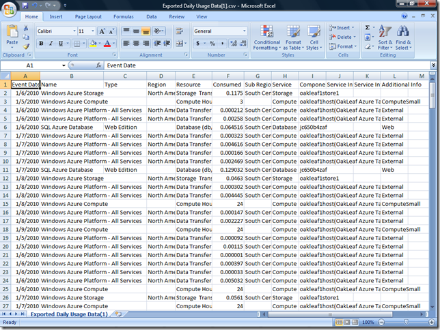This screenshot has width=440, height=330.
Task: Open the Format cells menu
Action: pos(342,46)
